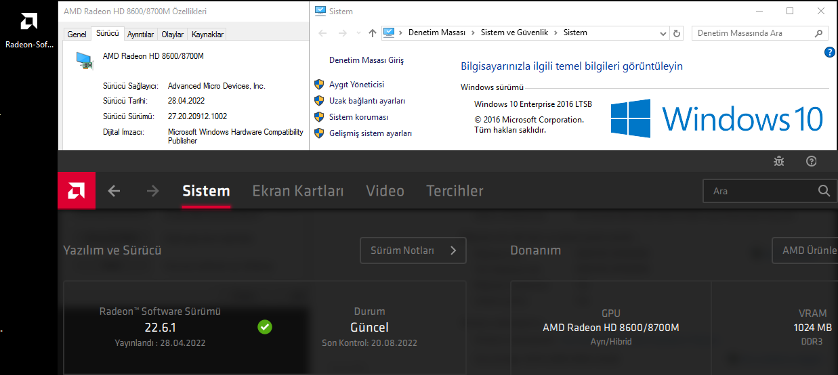Click VRAM value 1024 MB
This screenshot has width=838, height=375.
[x=812, y=328]
